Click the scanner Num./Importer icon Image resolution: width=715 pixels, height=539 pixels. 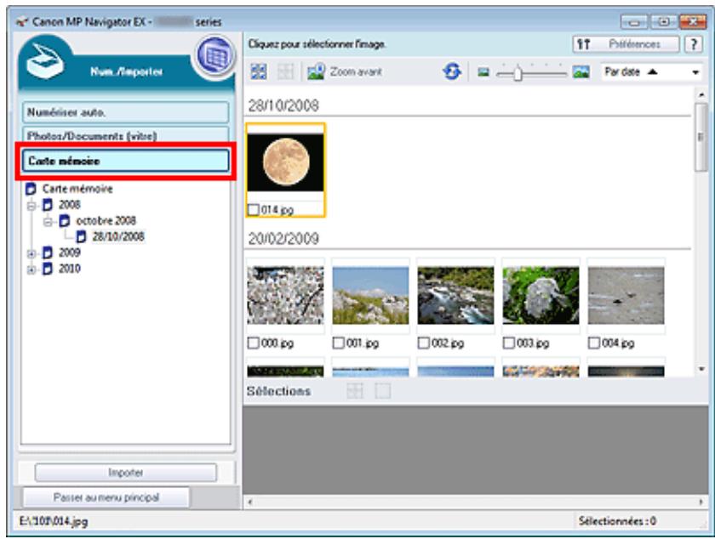pos(44,62)
